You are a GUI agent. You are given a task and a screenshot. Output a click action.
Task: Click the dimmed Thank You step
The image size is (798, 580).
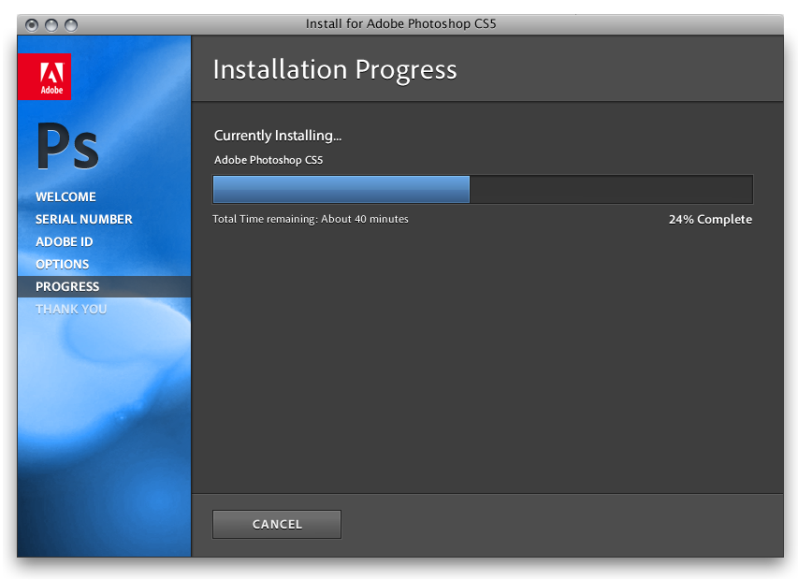pos(71,309)
